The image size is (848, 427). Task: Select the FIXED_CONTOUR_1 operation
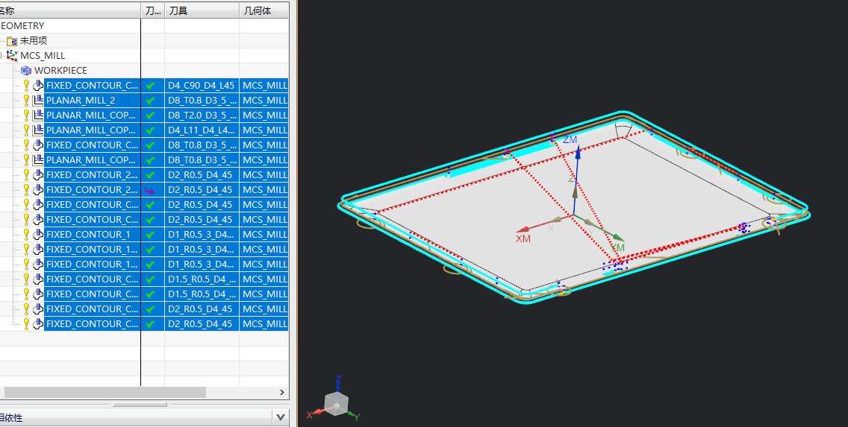click(88, 235)
